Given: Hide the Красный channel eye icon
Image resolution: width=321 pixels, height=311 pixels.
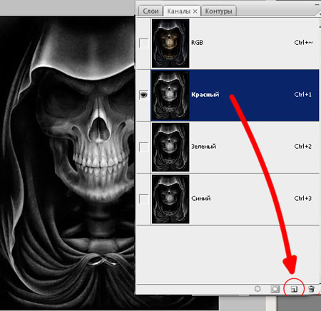Looking at the screenshot, I should point(143,95).
